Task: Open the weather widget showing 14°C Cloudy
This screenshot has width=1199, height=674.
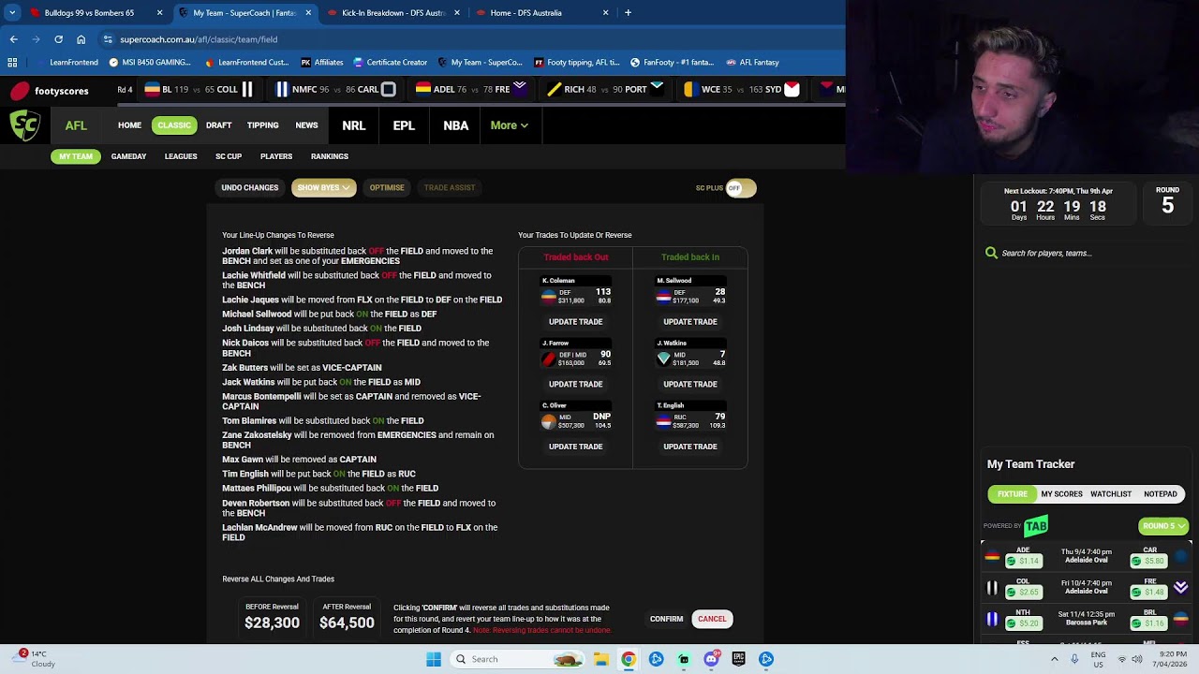Action: coord(36,659)
